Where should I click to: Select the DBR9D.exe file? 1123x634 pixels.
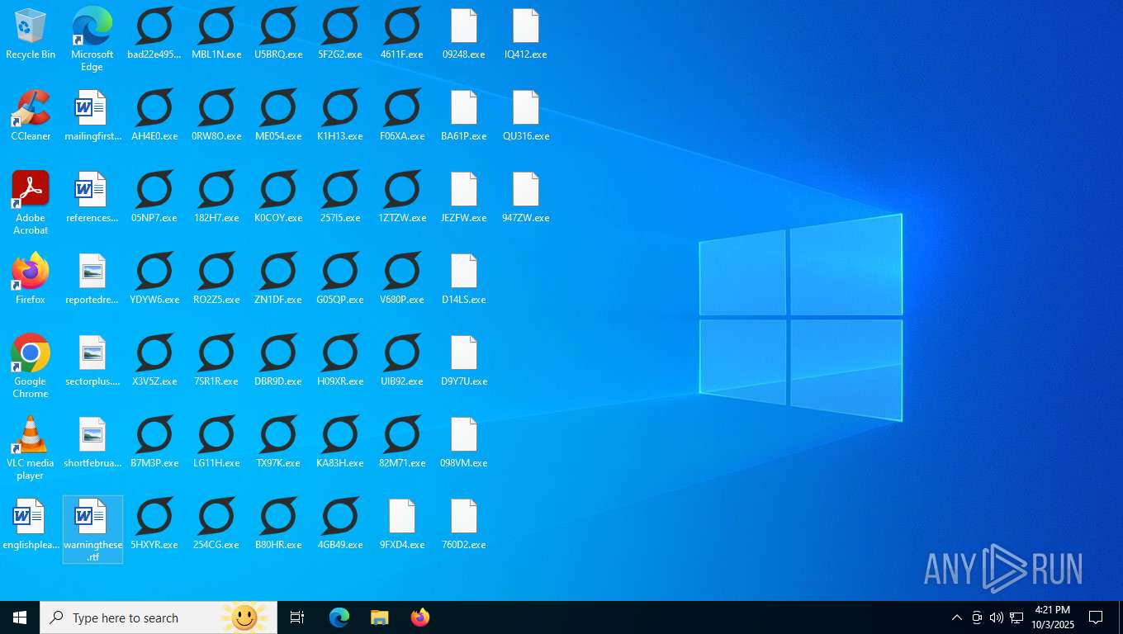[x=278, y=361]
